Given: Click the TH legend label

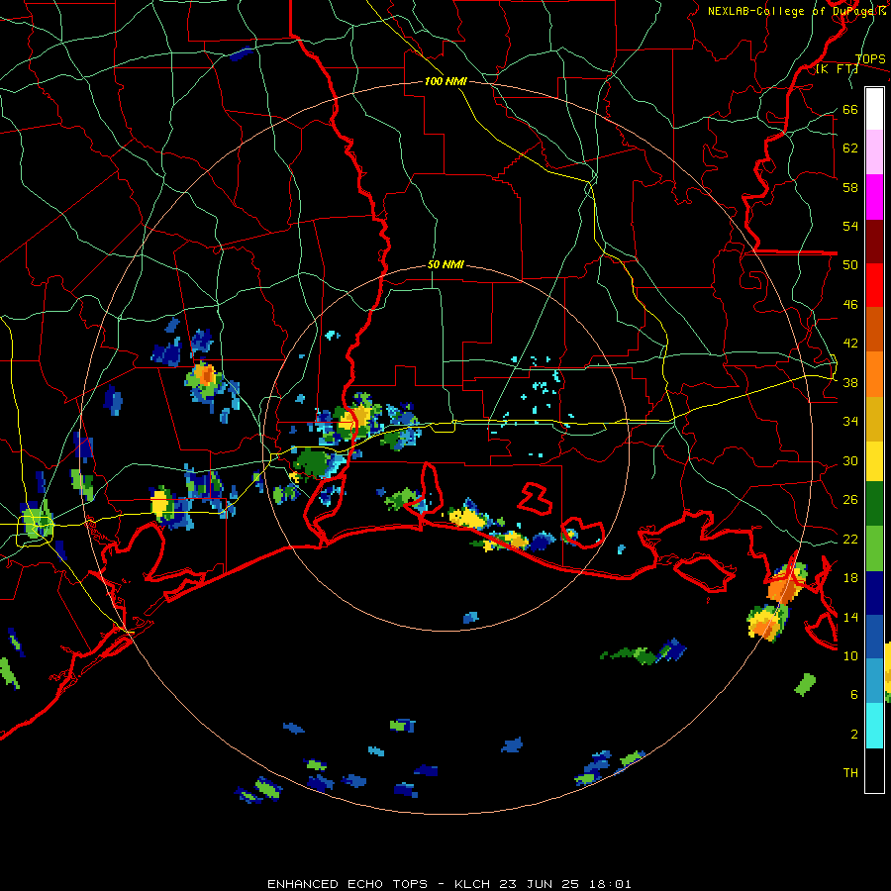Looking at the screenshot, I should [850, 773].
